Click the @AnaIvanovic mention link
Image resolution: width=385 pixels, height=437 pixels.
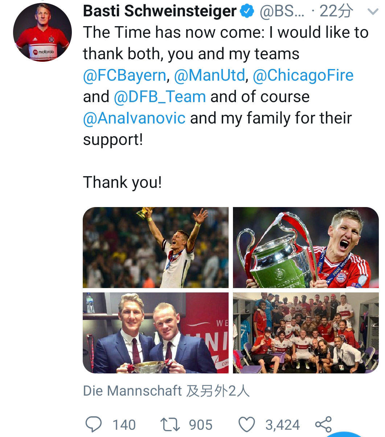click(134, 118)
